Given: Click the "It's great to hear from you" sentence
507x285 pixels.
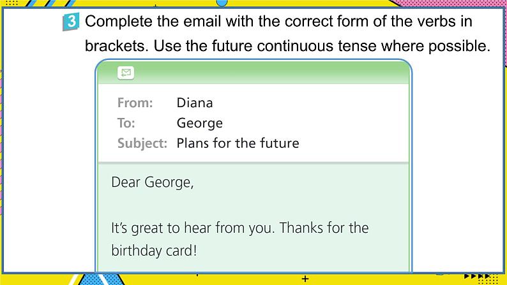Looking at the screenshot, I should (239, 228).
